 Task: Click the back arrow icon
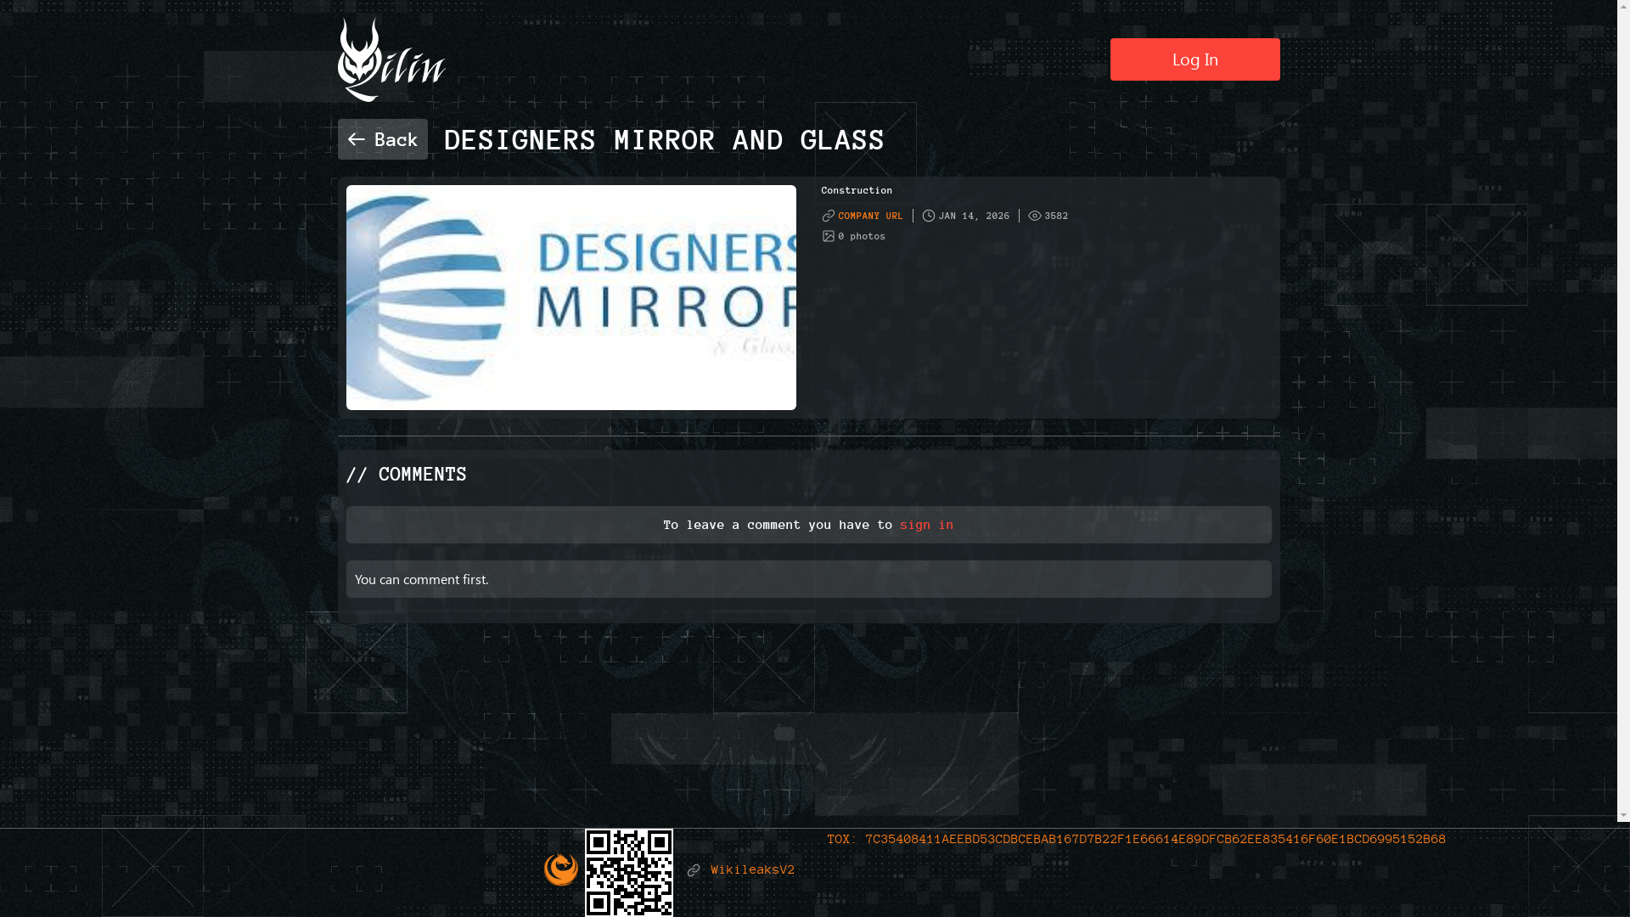[x=357, y=139]
